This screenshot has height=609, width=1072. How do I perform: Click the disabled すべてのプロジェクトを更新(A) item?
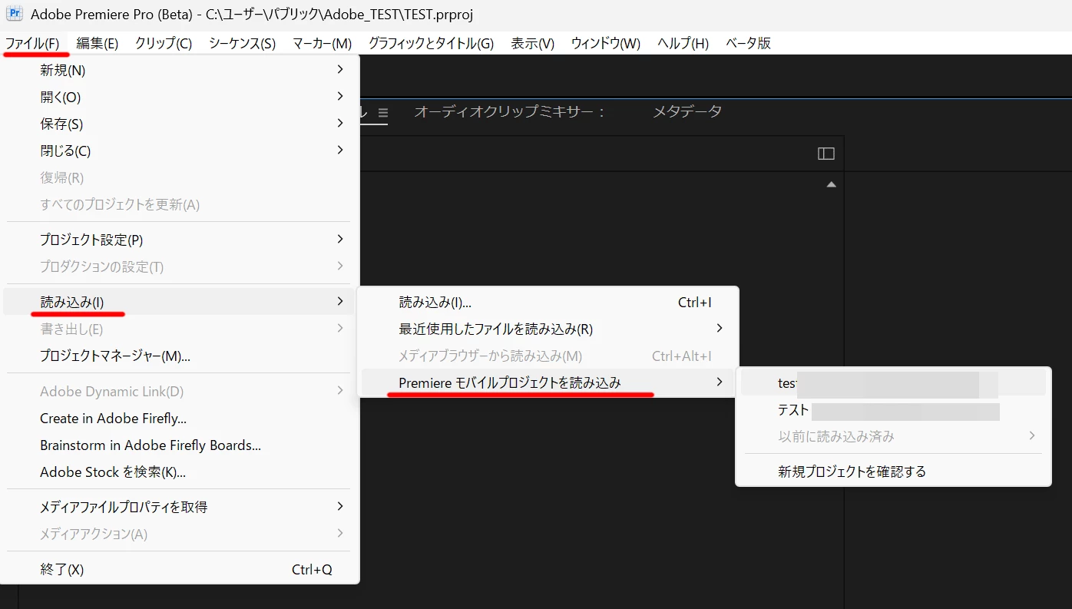tap(180, 205)
